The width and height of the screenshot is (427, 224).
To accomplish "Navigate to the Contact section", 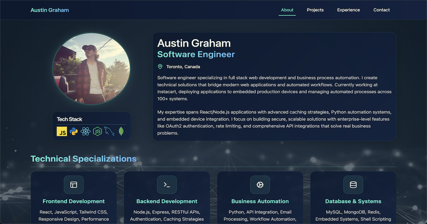I will (x=381, y=10).
